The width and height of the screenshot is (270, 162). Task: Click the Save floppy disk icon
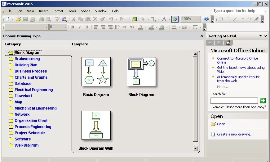tap(25, 19)
